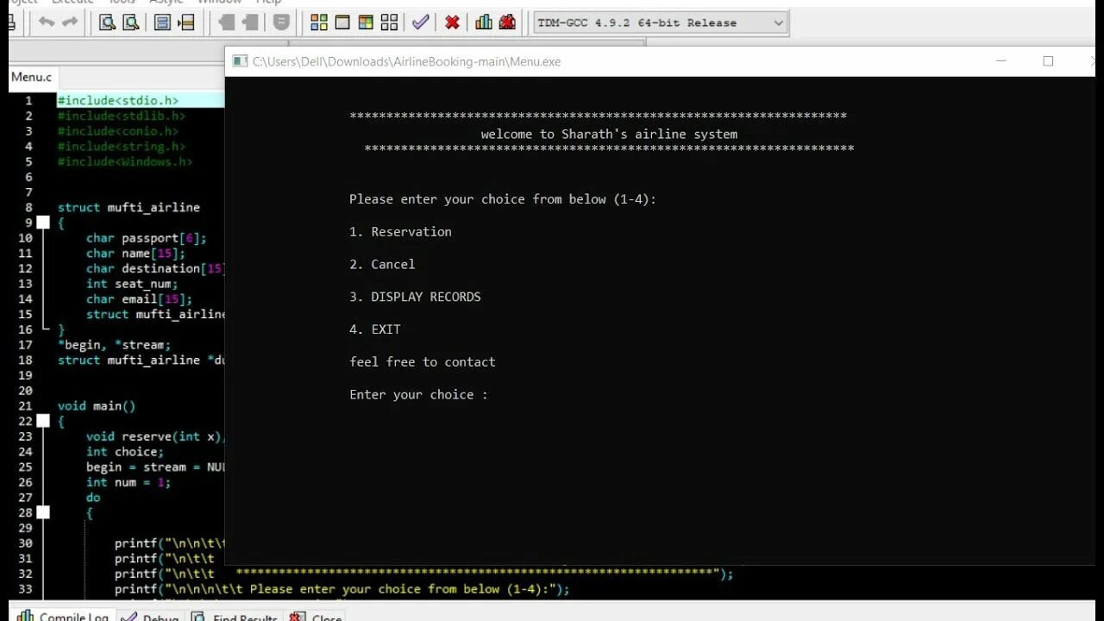Minimize the Menu.exe console window
The width and height of the screenshot is (1104, 621).
pyautogui.click(x=1000, y=61)
